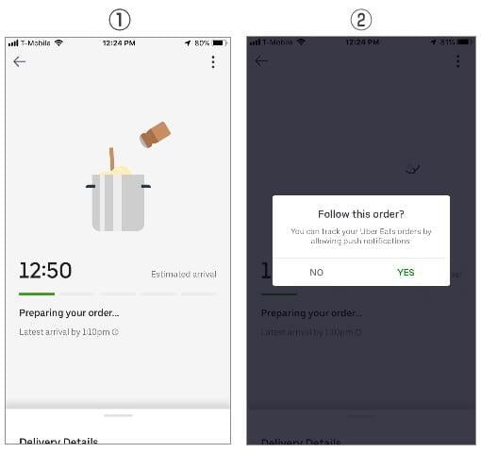Image resolution: width=481 pixels, height=453 pixels.
Task: Open the Delivery Details section in screen 1
Action: click(58, 441)
